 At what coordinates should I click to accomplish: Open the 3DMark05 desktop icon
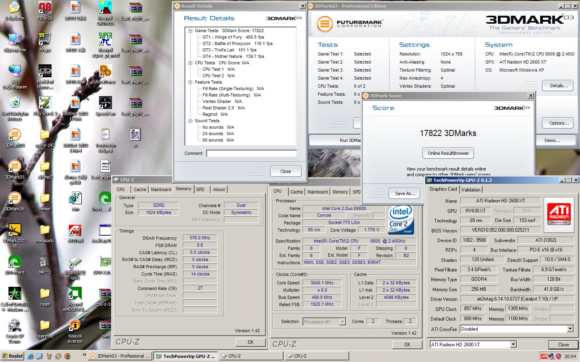tap(14, 169)
